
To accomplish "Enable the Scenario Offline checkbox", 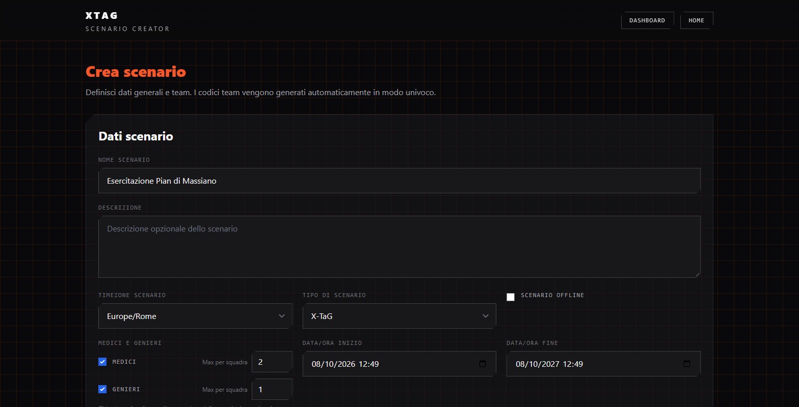I will [x=511, y=297].
